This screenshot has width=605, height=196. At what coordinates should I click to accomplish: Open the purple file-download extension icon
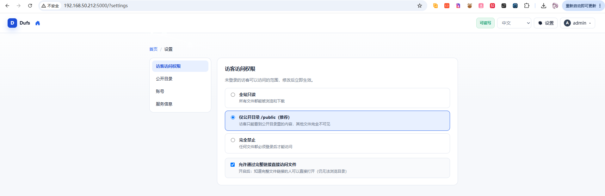click(x=458, y=6)
